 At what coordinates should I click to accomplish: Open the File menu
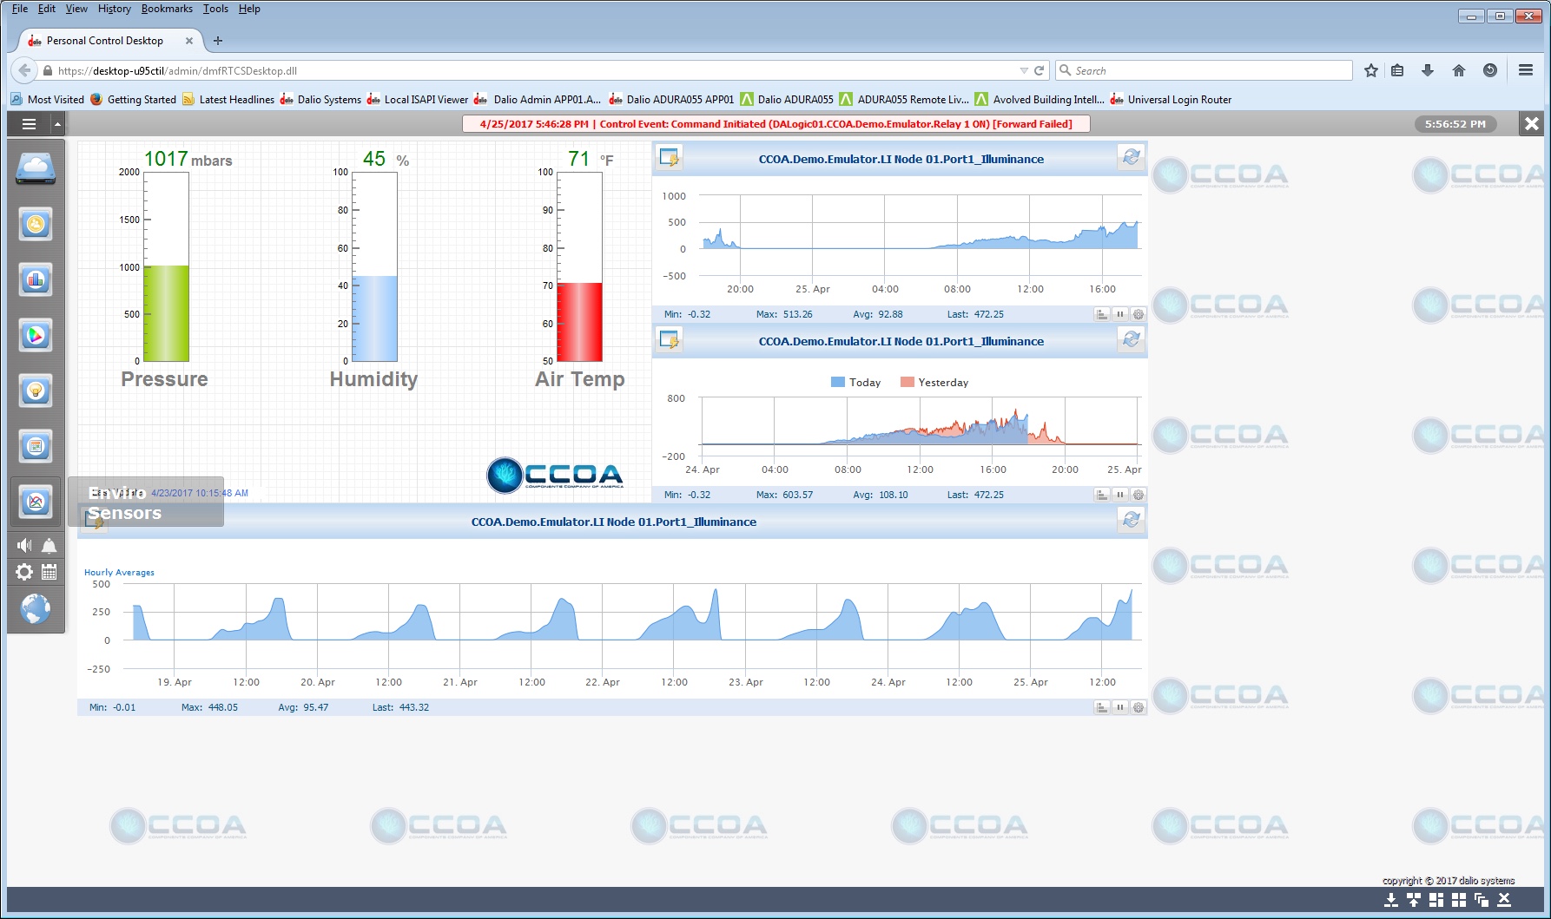click(20, 9)
